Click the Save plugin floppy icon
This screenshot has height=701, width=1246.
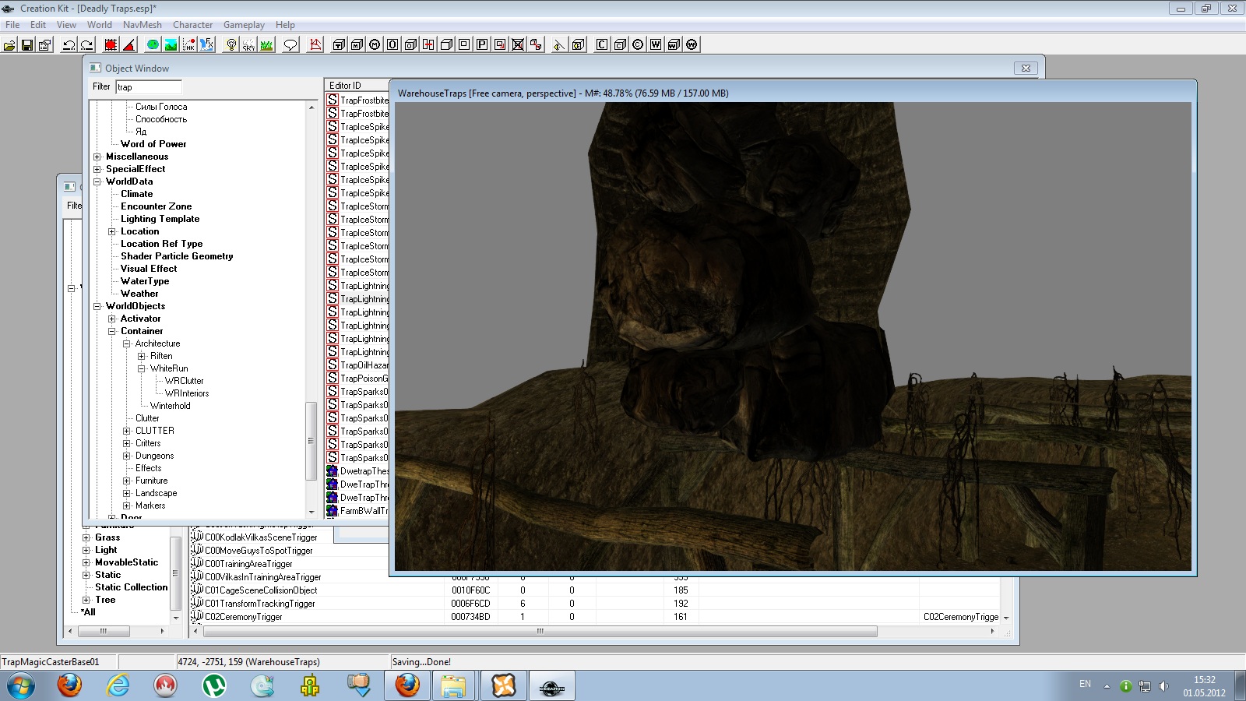[27, 44]
